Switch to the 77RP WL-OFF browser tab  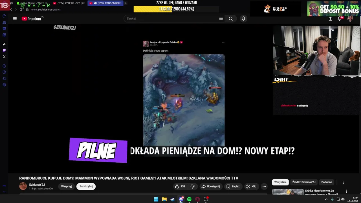tap(69, 3)
